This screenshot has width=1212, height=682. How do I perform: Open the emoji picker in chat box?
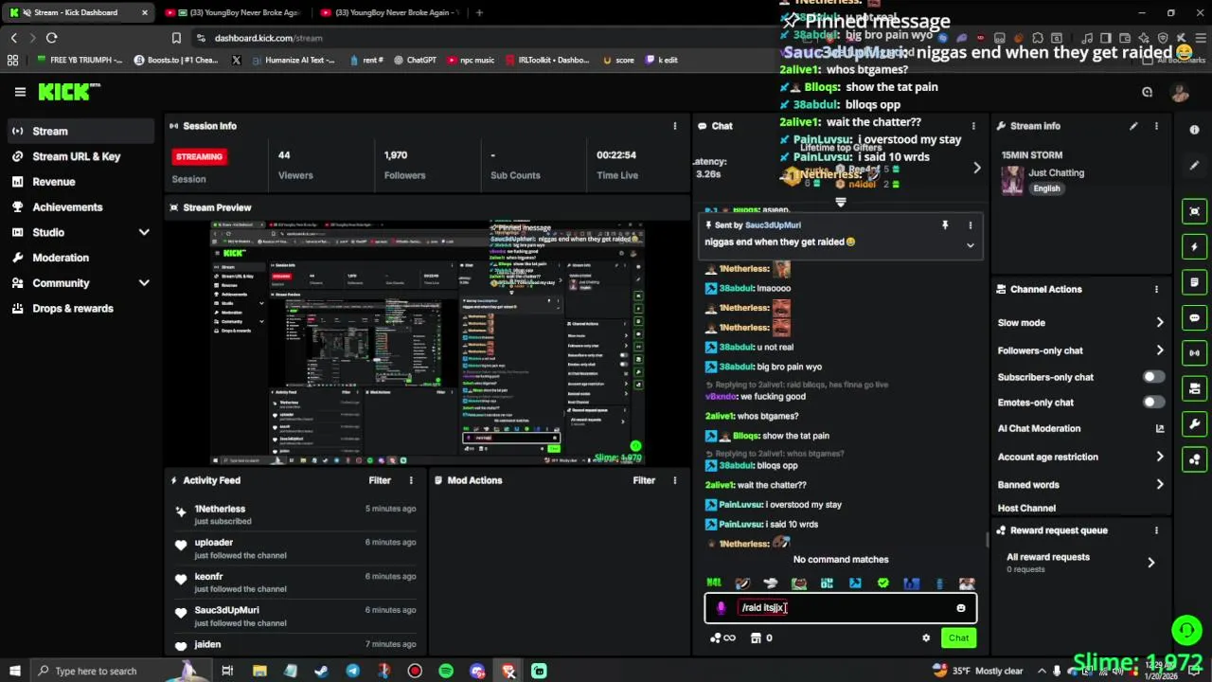tap(960, 608)
